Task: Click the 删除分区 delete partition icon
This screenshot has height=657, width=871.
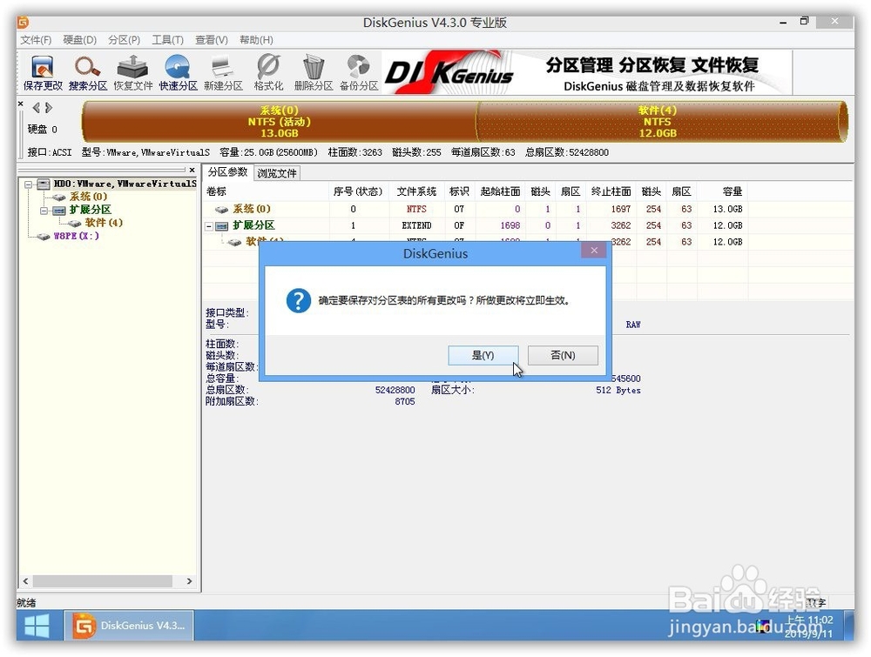Action: click(312, 70)
